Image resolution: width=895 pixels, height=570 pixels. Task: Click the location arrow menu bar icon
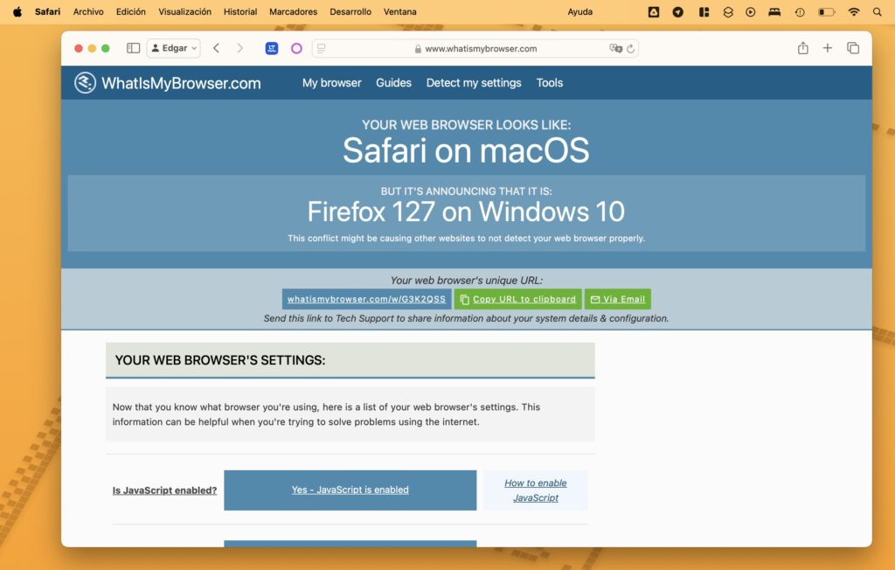pos(678,11)
